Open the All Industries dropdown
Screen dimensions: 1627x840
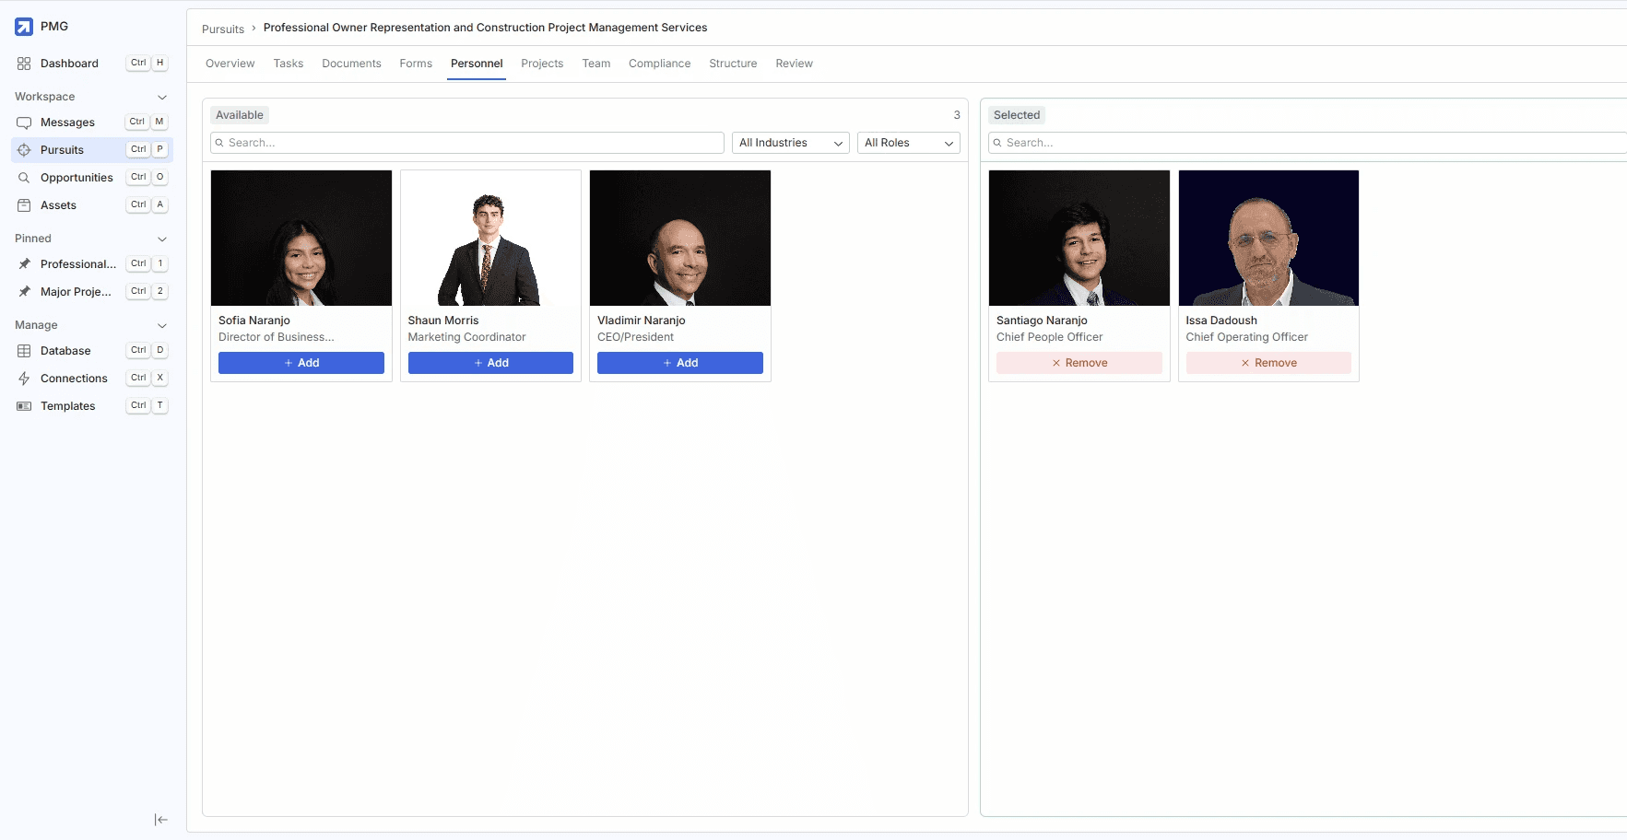pos(789,143)
